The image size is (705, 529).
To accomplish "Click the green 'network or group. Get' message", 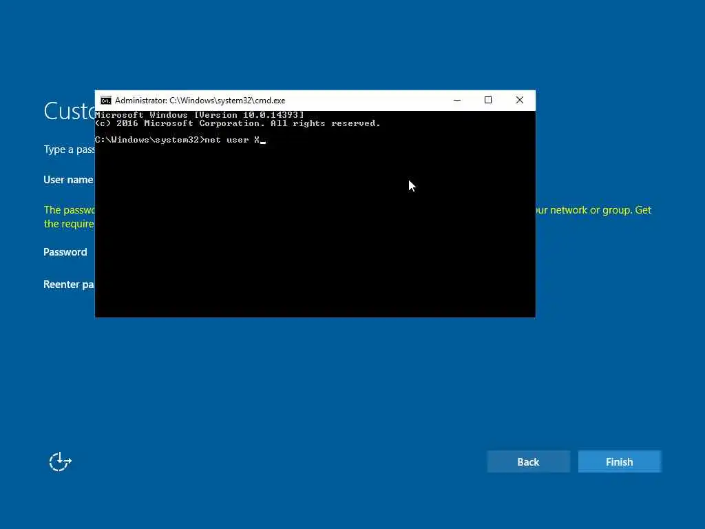I will [593, 210].
